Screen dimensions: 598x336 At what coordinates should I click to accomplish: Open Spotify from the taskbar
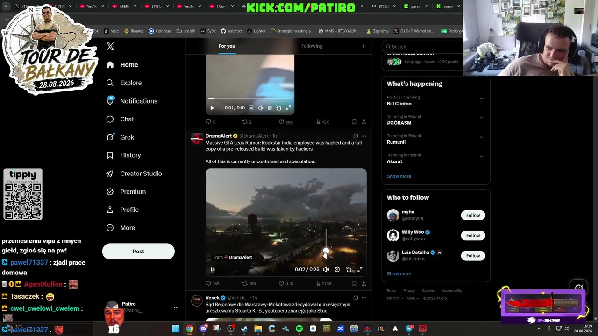[x=299, y=329]
